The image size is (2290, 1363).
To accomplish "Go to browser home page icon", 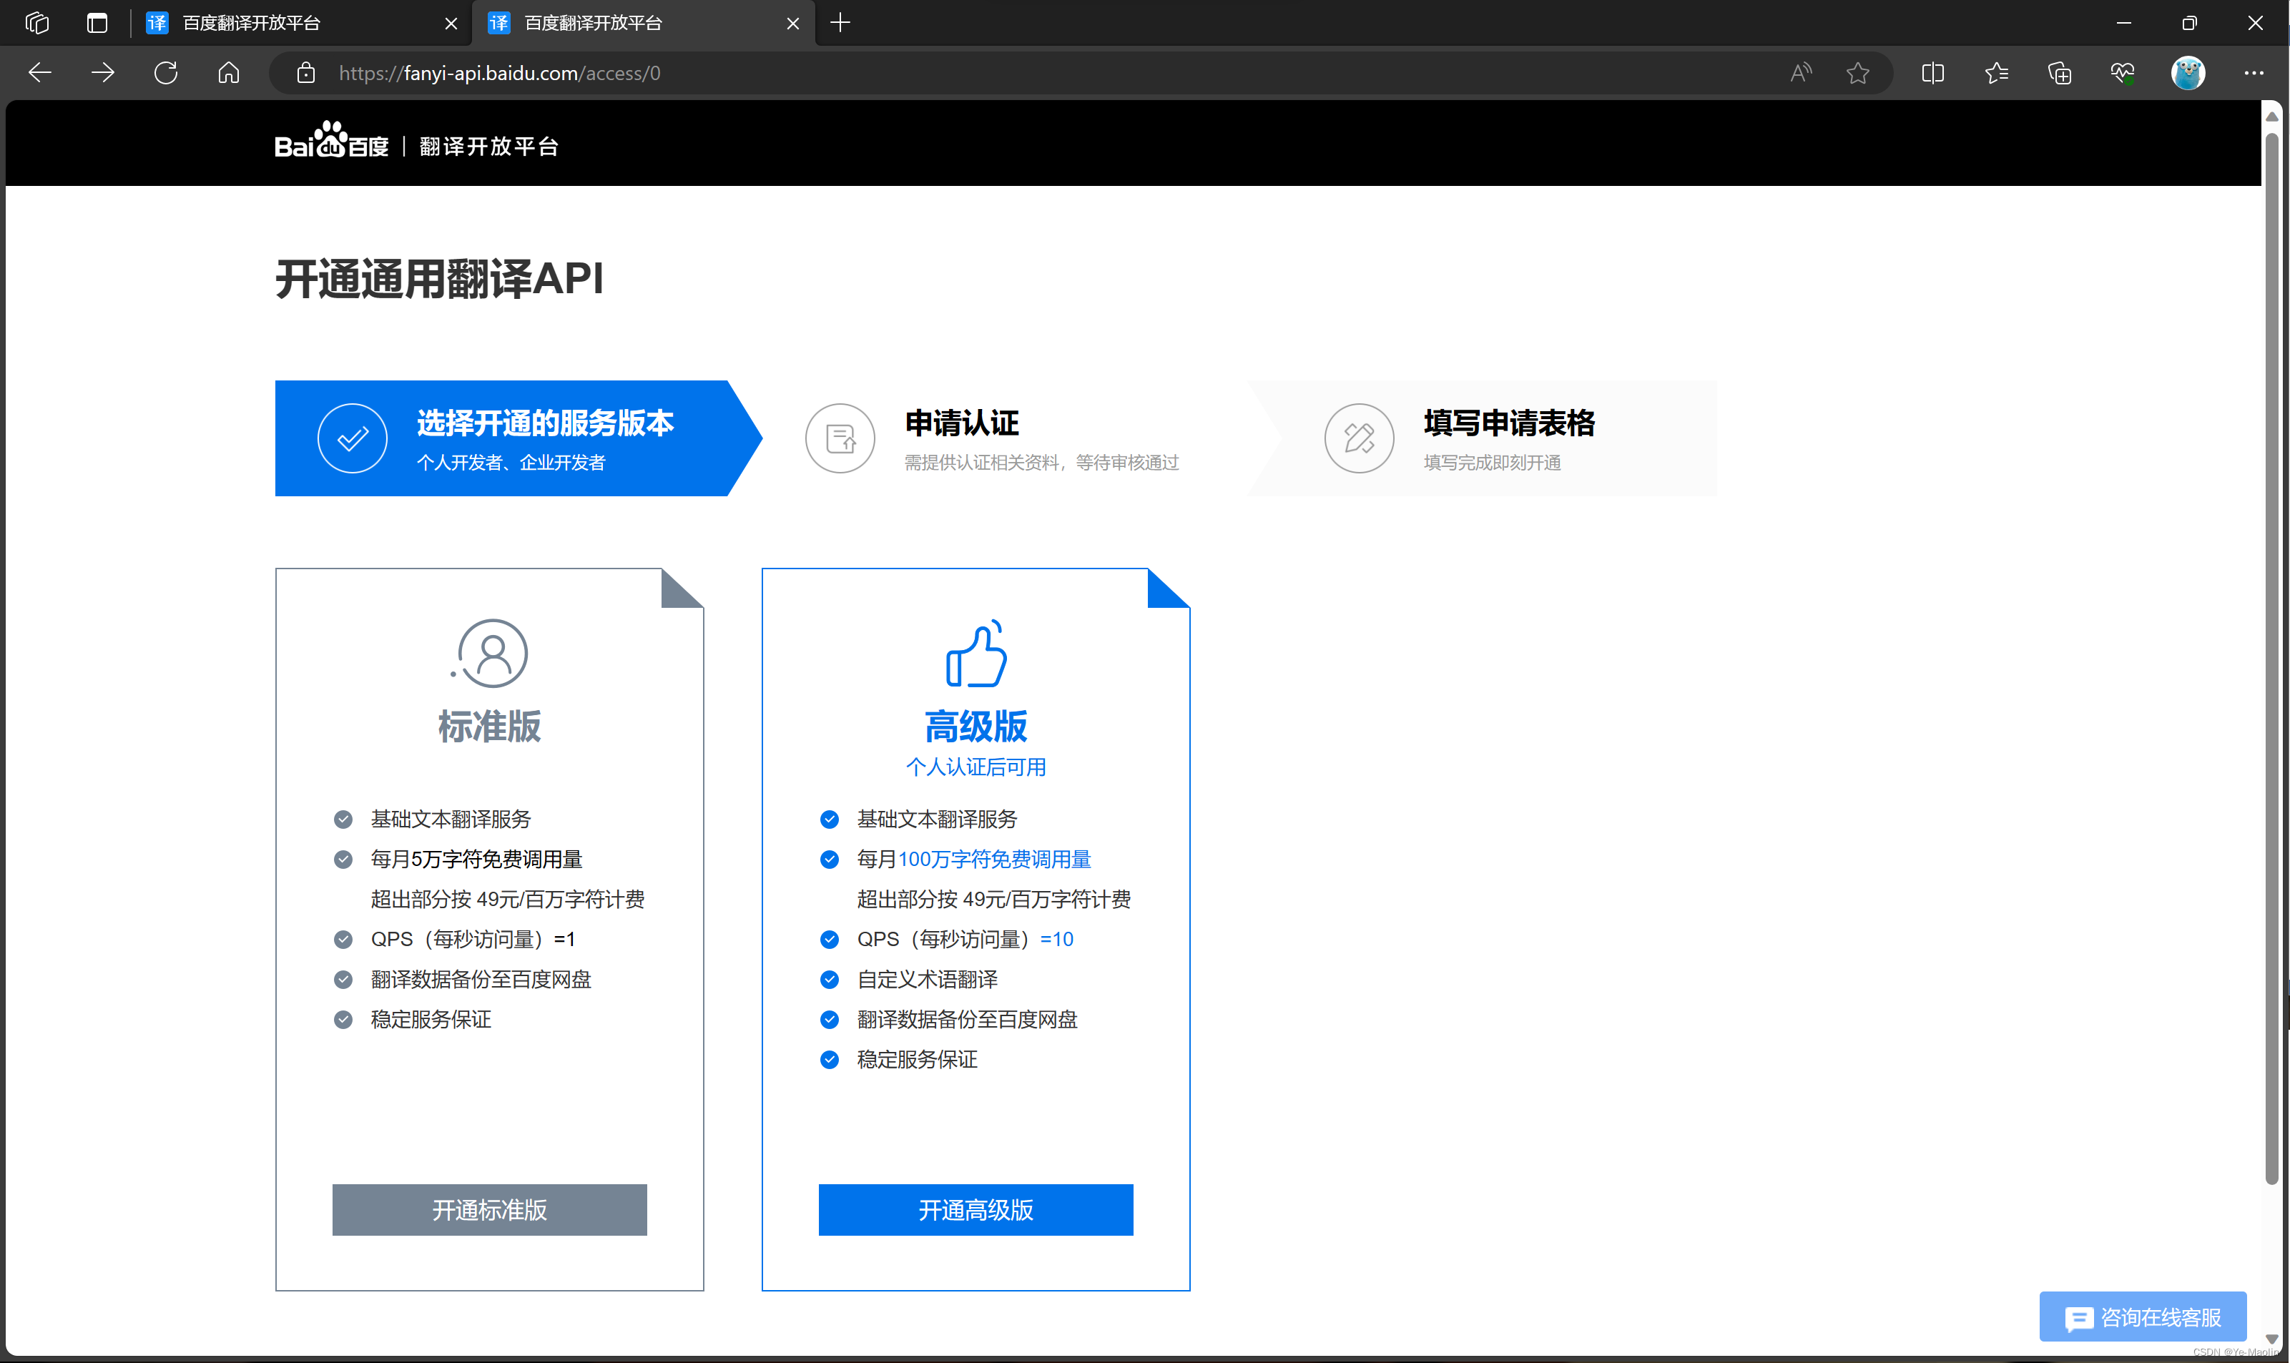I will [229, 72].
